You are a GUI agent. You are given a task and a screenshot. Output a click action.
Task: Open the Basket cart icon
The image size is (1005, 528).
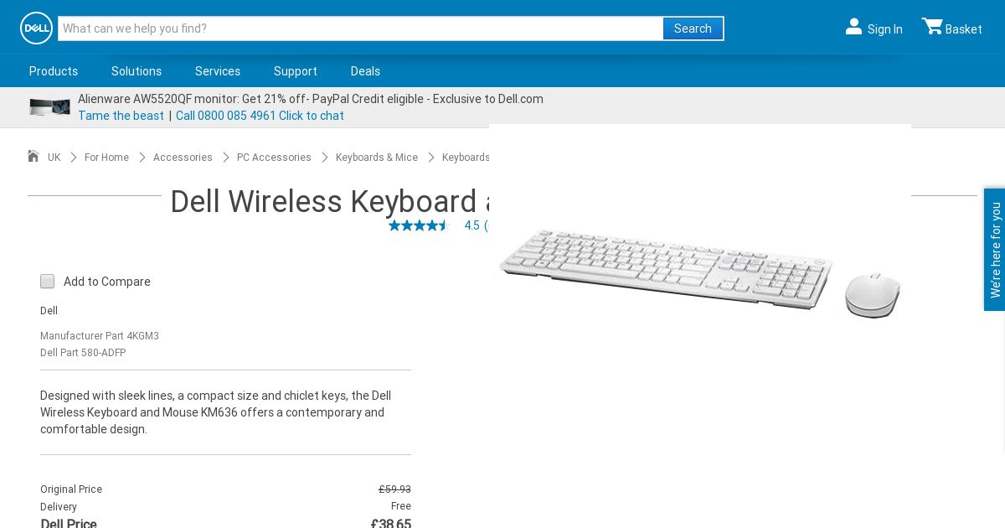click(932, 27)
